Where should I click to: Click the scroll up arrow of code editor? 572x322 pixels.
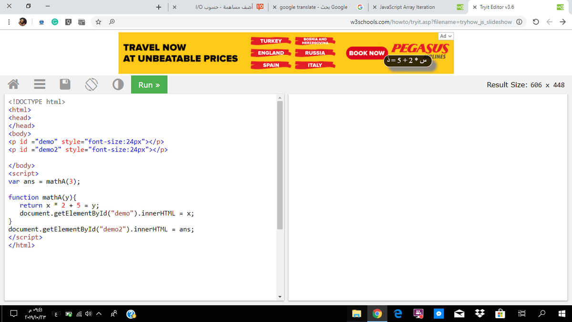click(280, 97)
